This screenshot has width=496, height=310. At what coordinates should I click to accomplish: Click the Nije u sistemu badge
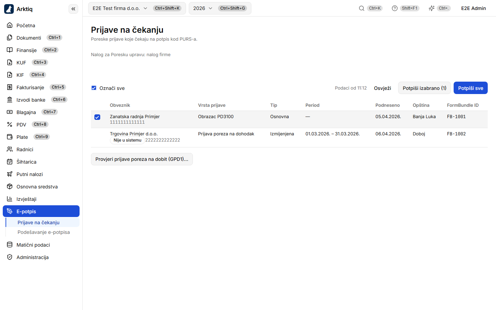(x=127, y=140)
